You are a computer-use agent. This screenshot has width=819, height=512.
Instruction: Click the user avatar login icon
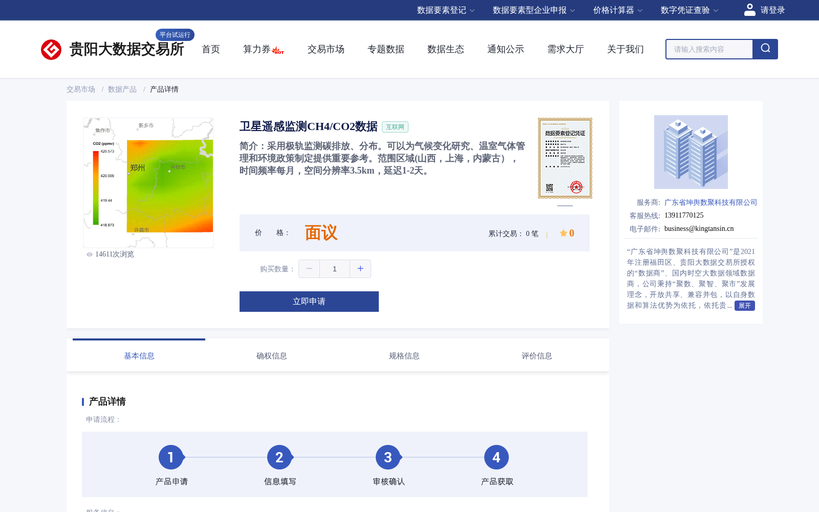pos(749,10)
